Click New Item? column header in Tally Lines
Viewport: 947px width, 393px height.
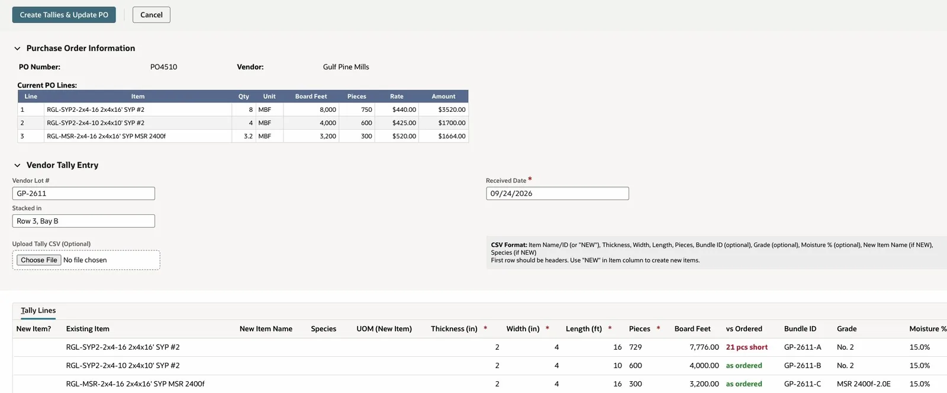[34, 329]
